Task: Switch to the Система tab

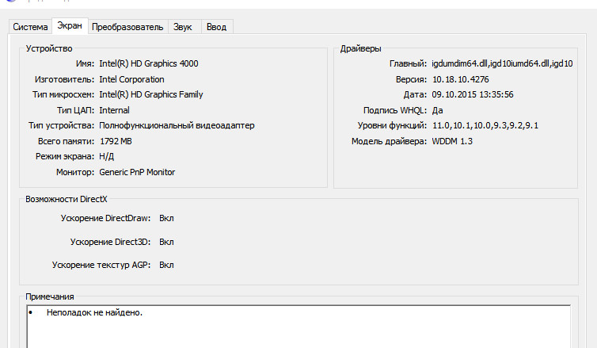Action: (30, 27)
